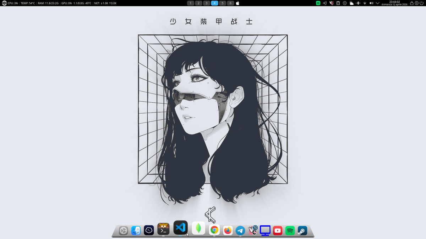Switch to workspace 6
This screenshot has width=426, height=239.
pyautogui.click(x=230, y=3)
